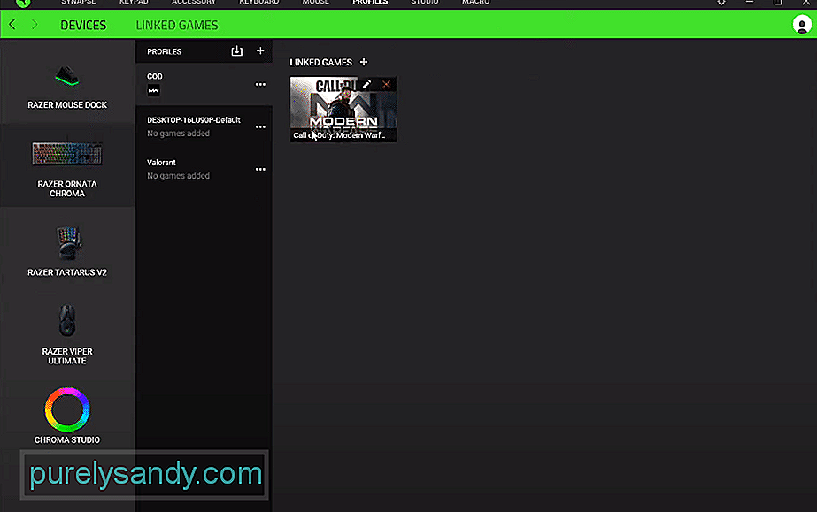This screenshot has width=817, height=512.
Task: Open the Profiles top menu item
Action: 370,2
